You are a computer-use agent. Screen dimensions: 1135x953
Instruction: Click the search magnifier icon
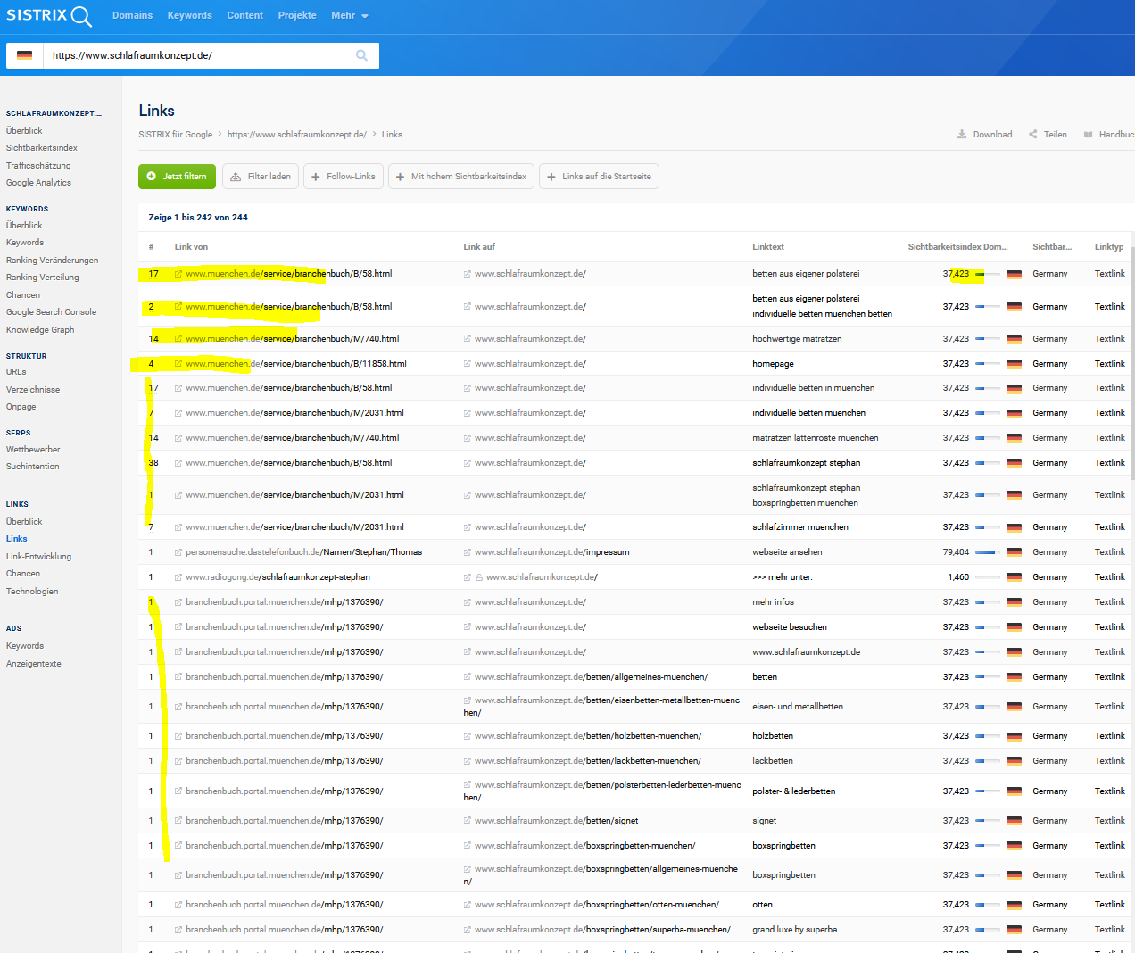point(361,55)
